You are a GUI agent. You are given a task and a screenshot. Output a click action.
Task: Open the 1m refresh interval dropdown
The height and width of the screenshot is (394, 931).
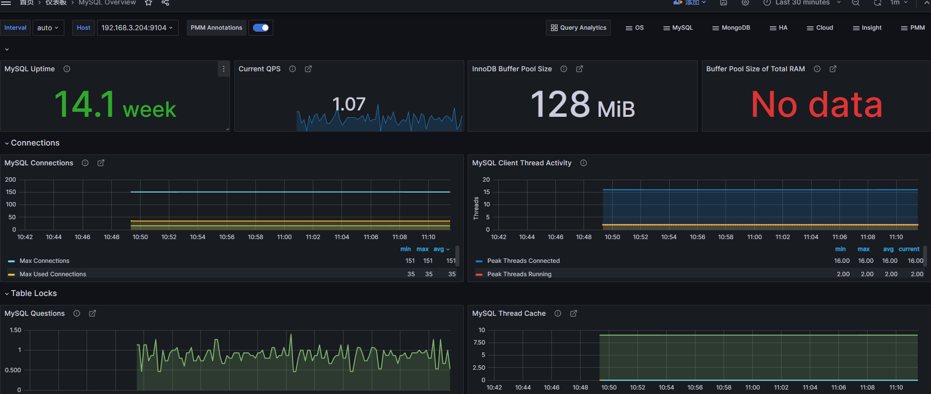[899, 2]
